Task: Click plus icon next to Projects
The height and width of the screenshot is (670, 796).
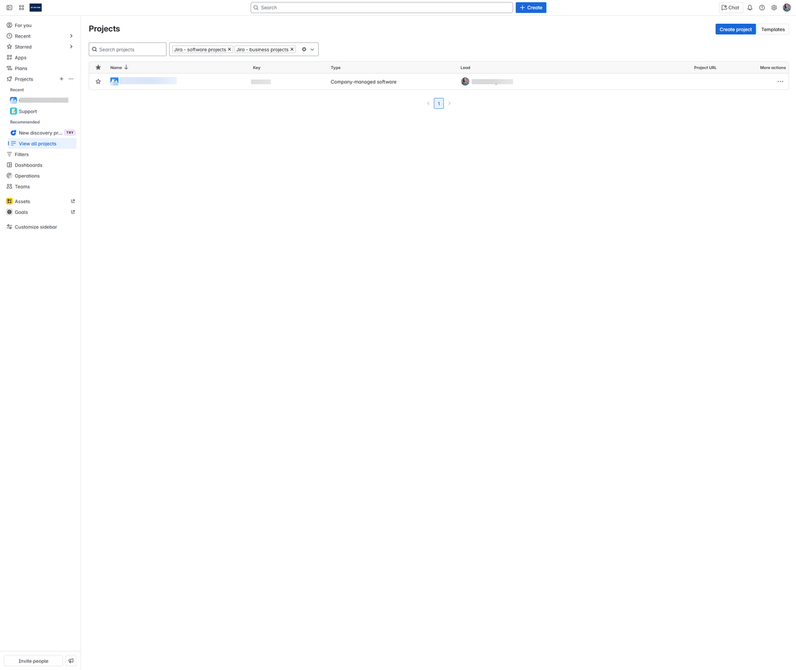Action: (x=61, y=79)
